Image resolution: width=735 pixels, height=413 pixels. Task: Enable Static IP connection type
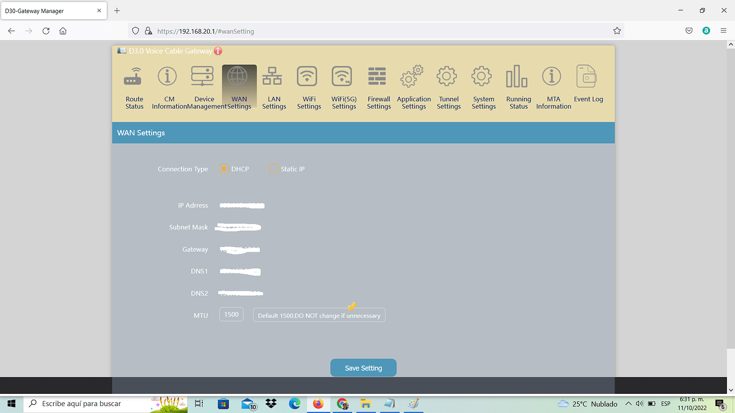(x=274, y=169)
